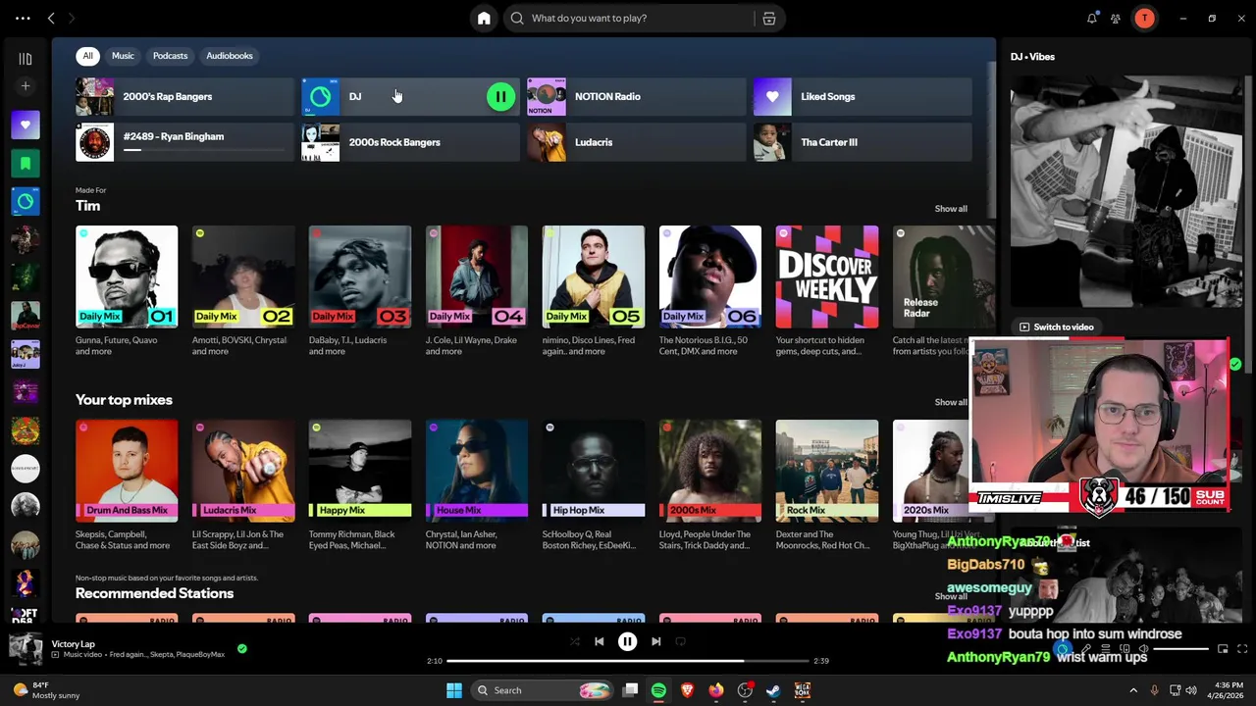The height and width of the screenshot is (706, 1256).
Task: Show all Made For Tim mixes
Action: [950, 209]
